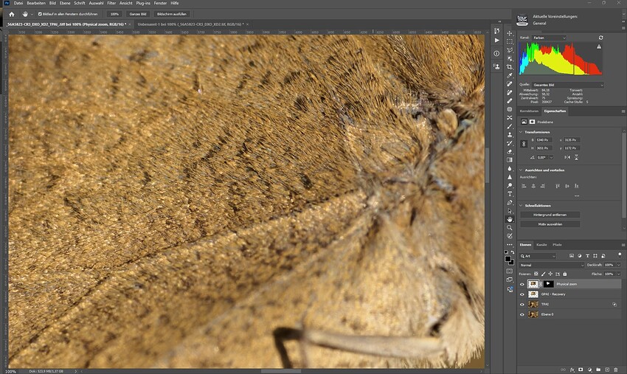Toggle the 'Bildlauf in allen Fenstern durchführen' checkbox
627x374 pixels.
click(40, 14)
